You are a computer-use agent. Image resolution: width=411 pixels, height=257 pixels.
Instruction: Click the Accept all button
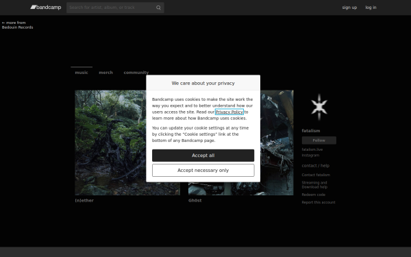tap(203, 156)
